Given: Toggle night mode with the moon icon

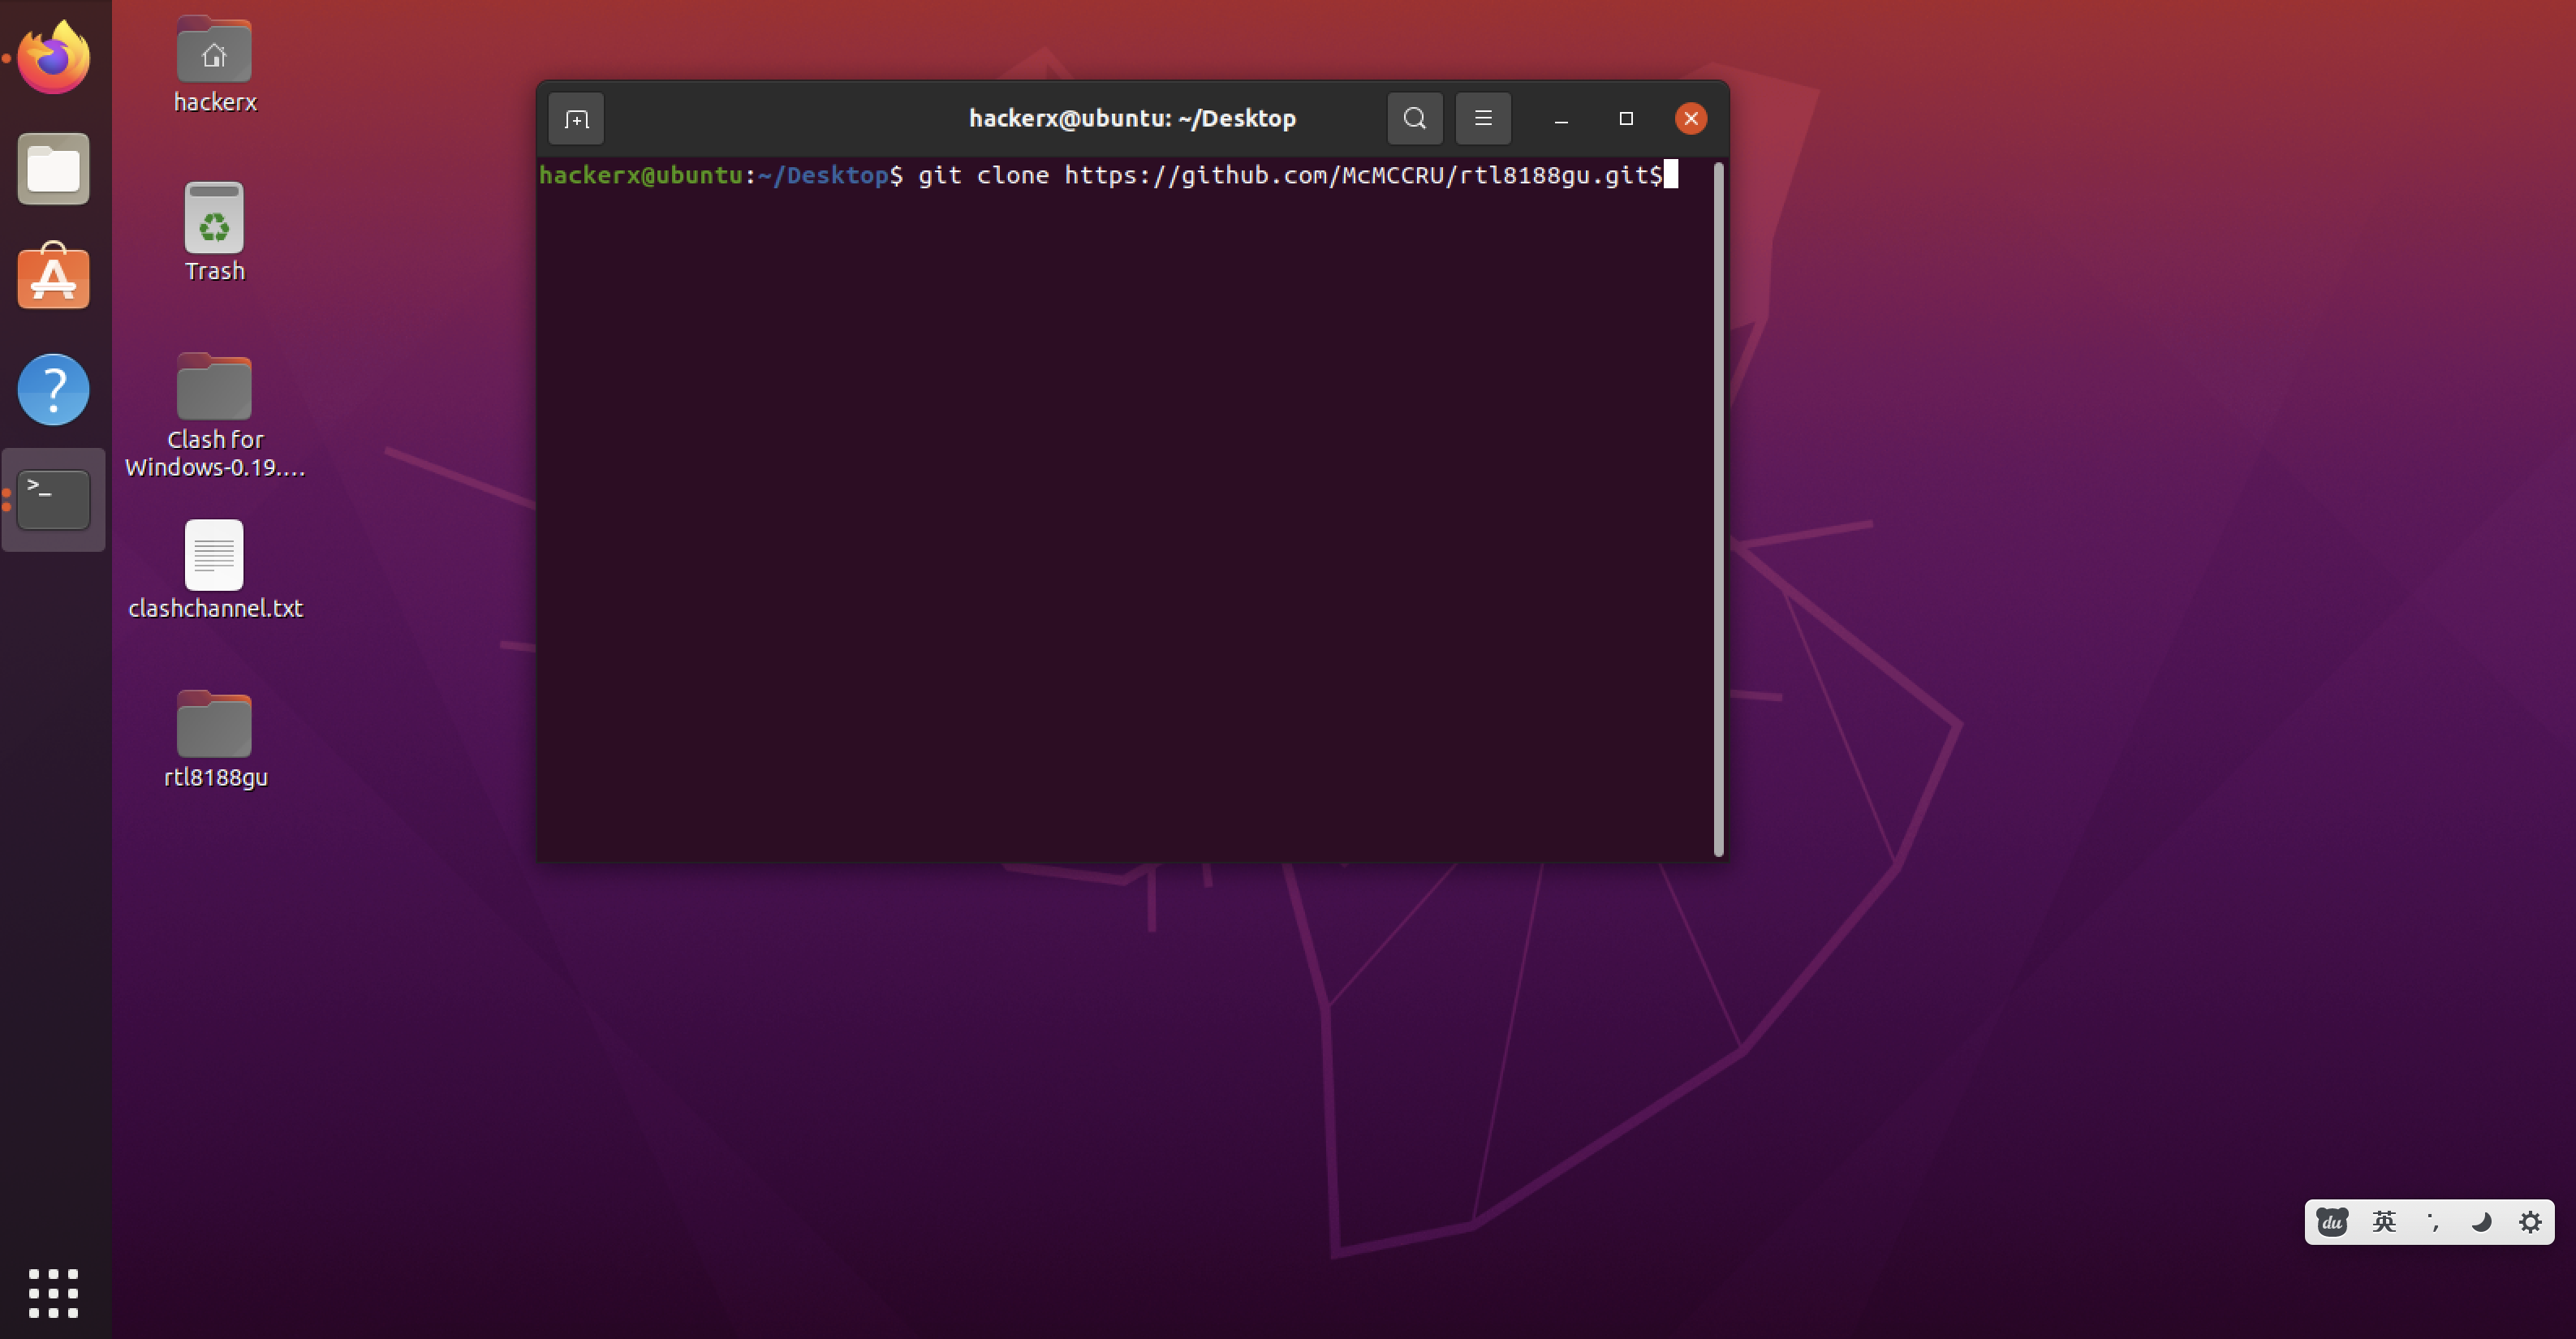Looking at the screenshot, I should [x=2481, y=1222].
